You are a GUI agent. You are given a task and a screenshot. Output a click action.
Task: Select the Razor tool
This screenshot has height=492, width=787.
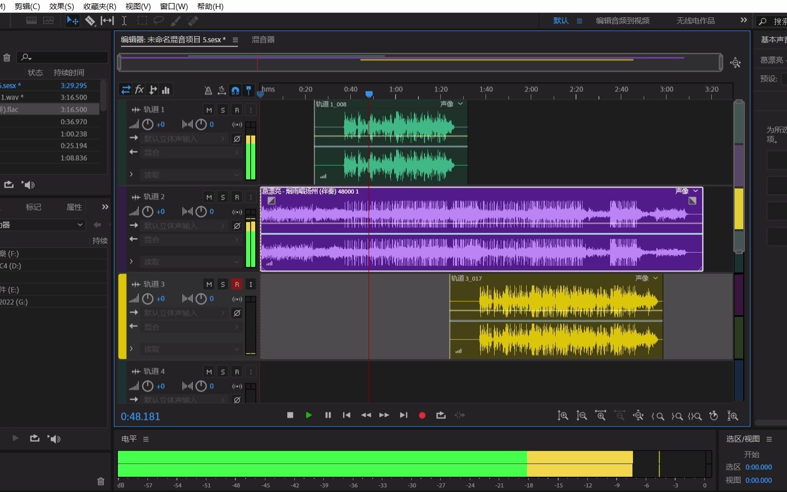(x=90, y=21)
